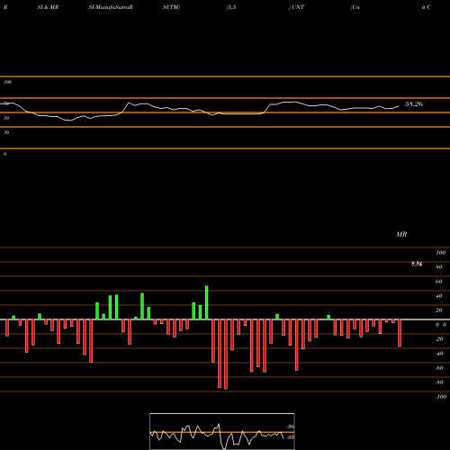Image resolution: width=450 pixels, height=450 pixels.
Task: Click the tallest green MR histogram bar
Action: pos(207,302)
